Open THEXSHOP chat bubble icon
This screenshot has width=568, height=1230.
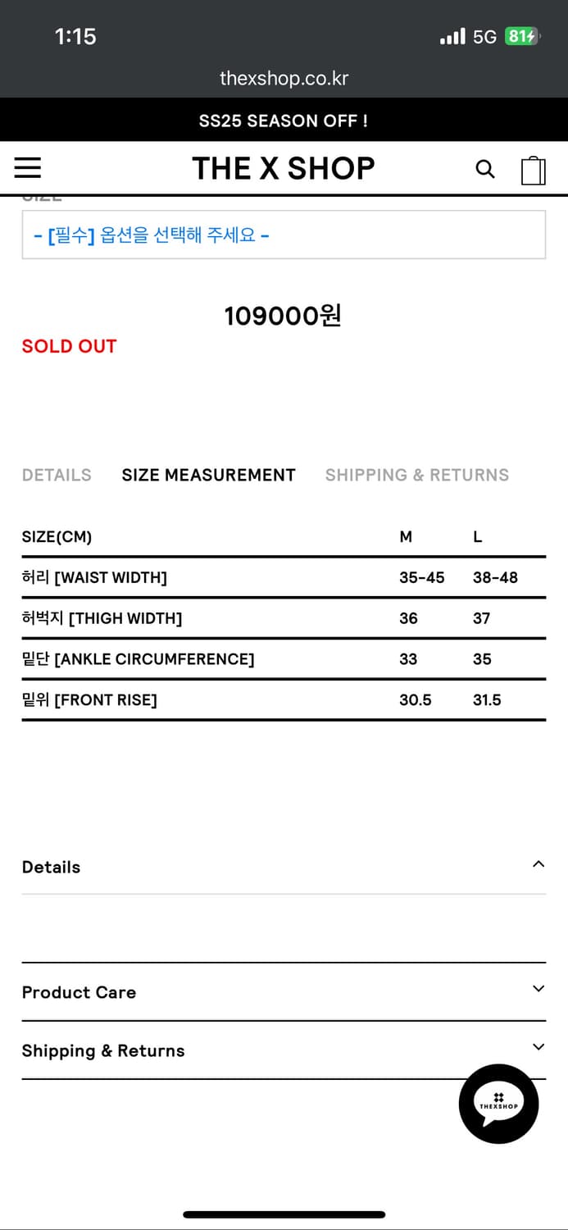pos(498,1104)
